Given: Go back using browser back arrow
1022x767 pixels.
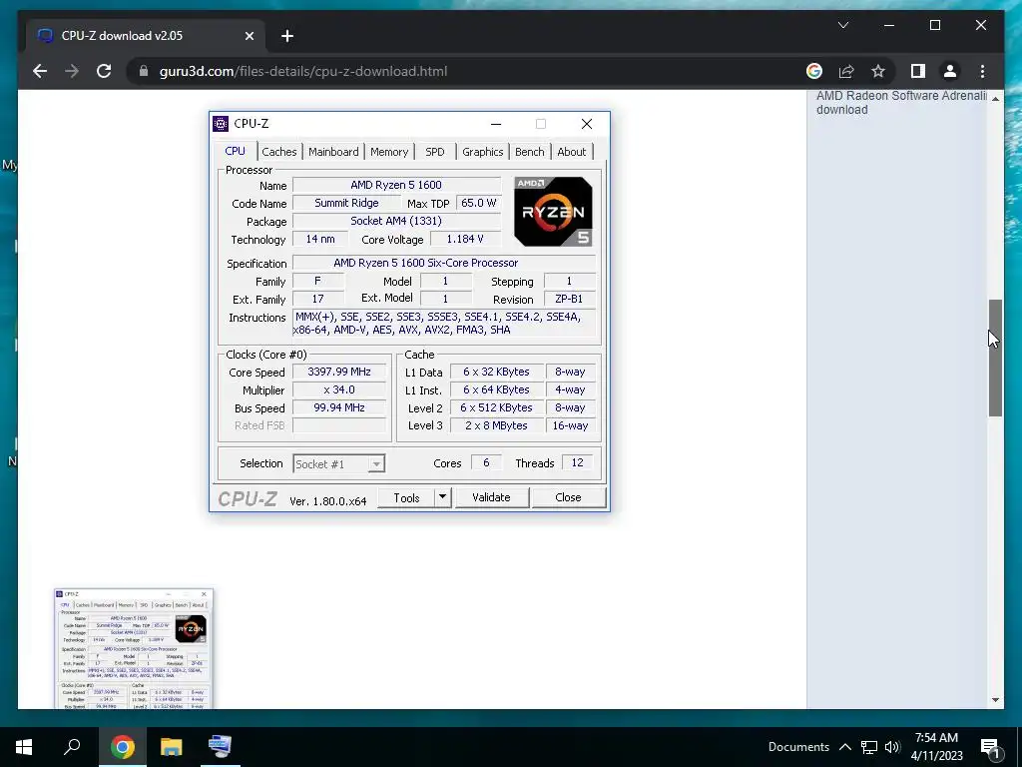Looking at the screenshot, I should (40, 71).
